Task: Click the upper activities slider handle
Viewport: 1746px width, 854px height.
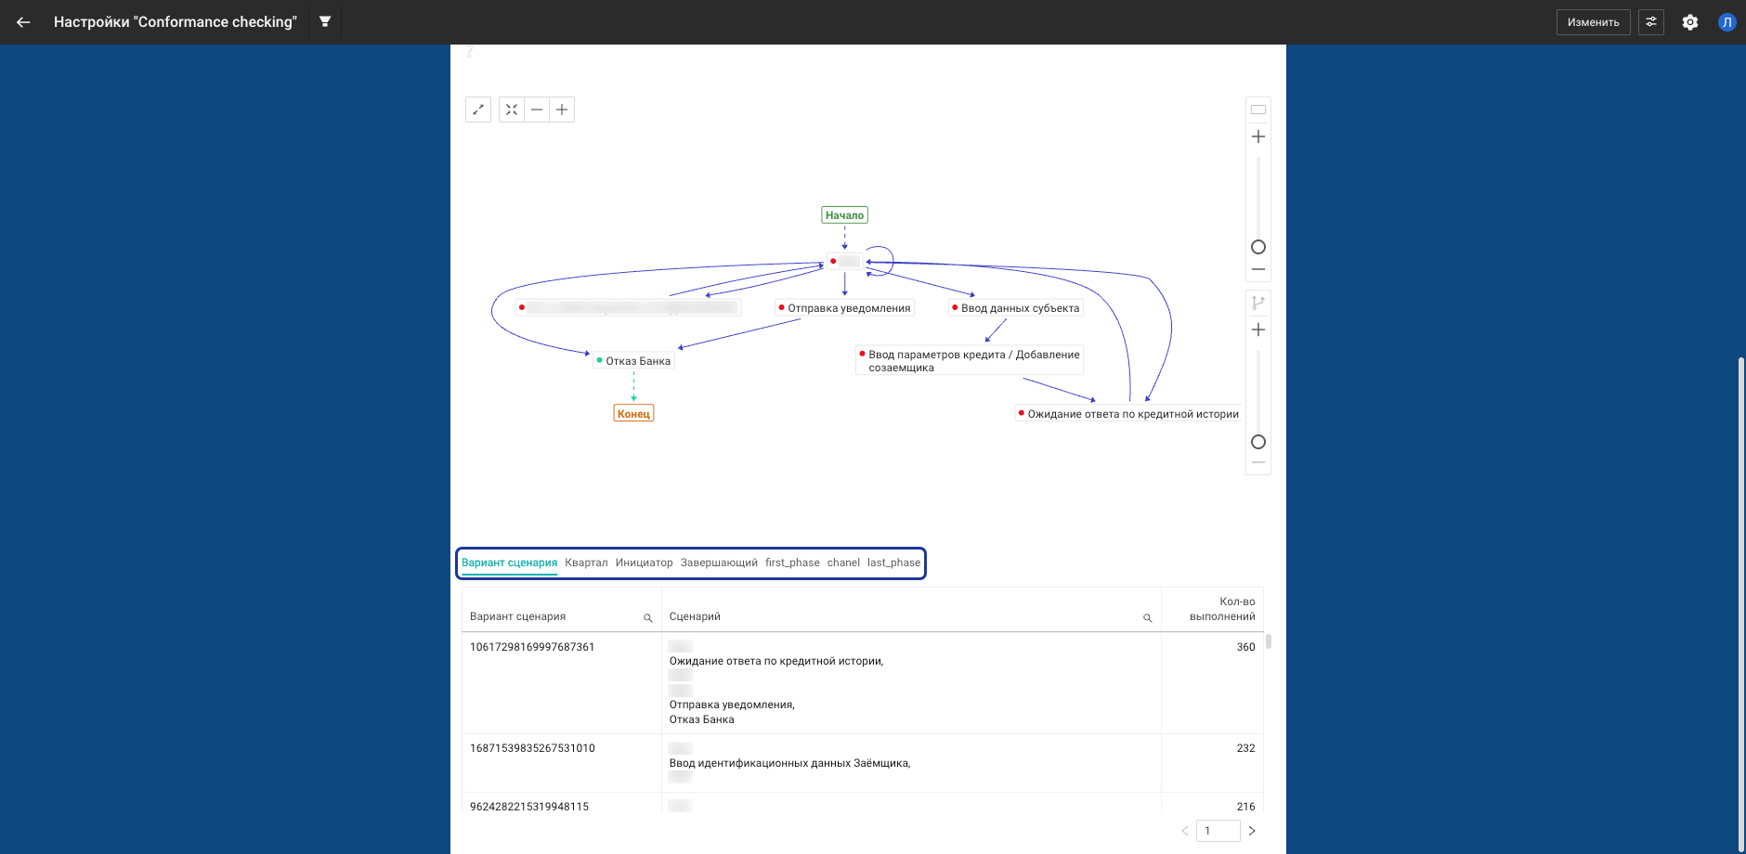Action: (x=1258, y=247)
